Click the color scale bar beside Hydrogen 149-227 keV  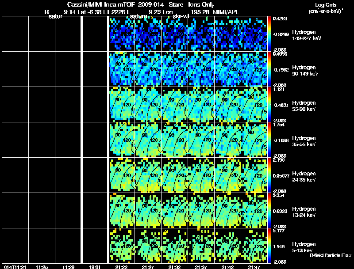[x=269, y=34]
